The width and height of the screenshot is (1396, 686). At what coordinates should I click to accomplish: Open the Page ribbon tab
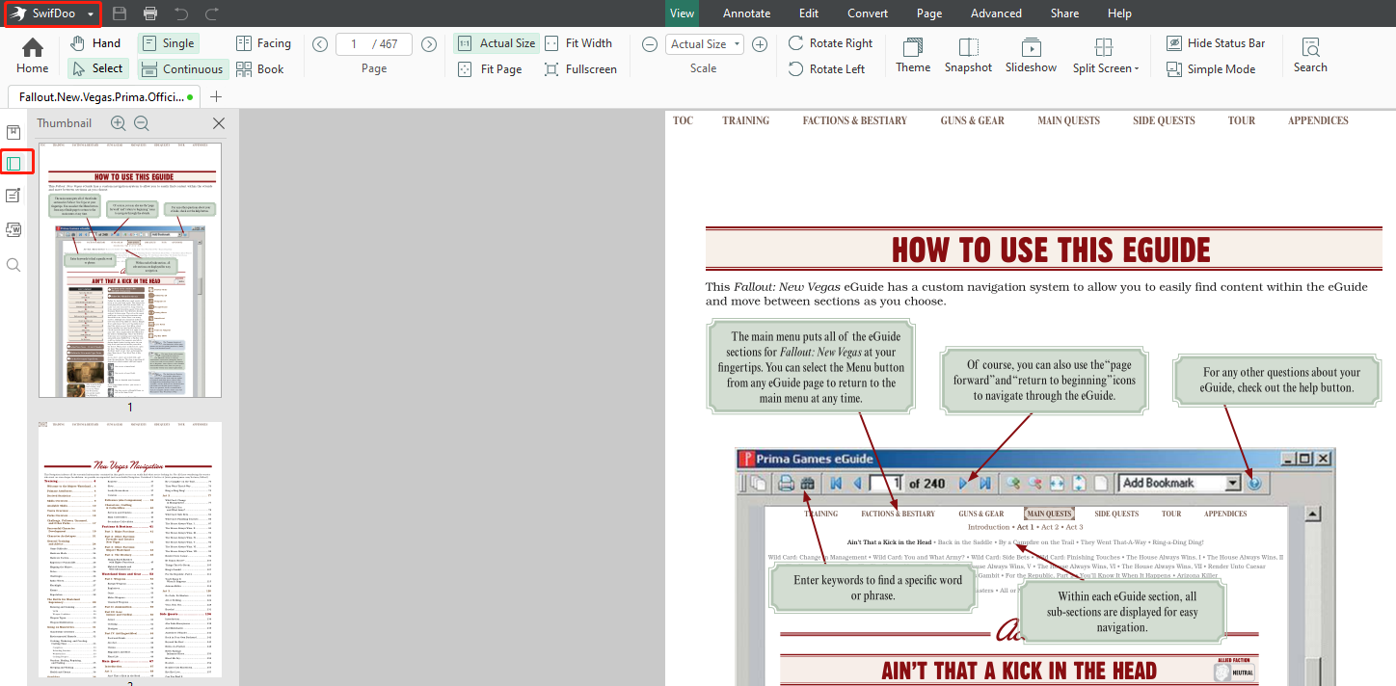coord(929,13)
